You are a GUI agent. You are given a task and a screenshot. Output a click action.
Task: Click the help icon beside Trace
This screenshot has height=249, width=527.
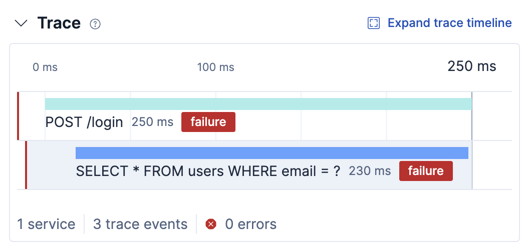[95, 24]
